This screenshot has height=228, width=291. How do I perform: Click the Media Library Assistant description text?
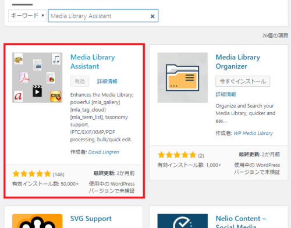coord(102,117)
